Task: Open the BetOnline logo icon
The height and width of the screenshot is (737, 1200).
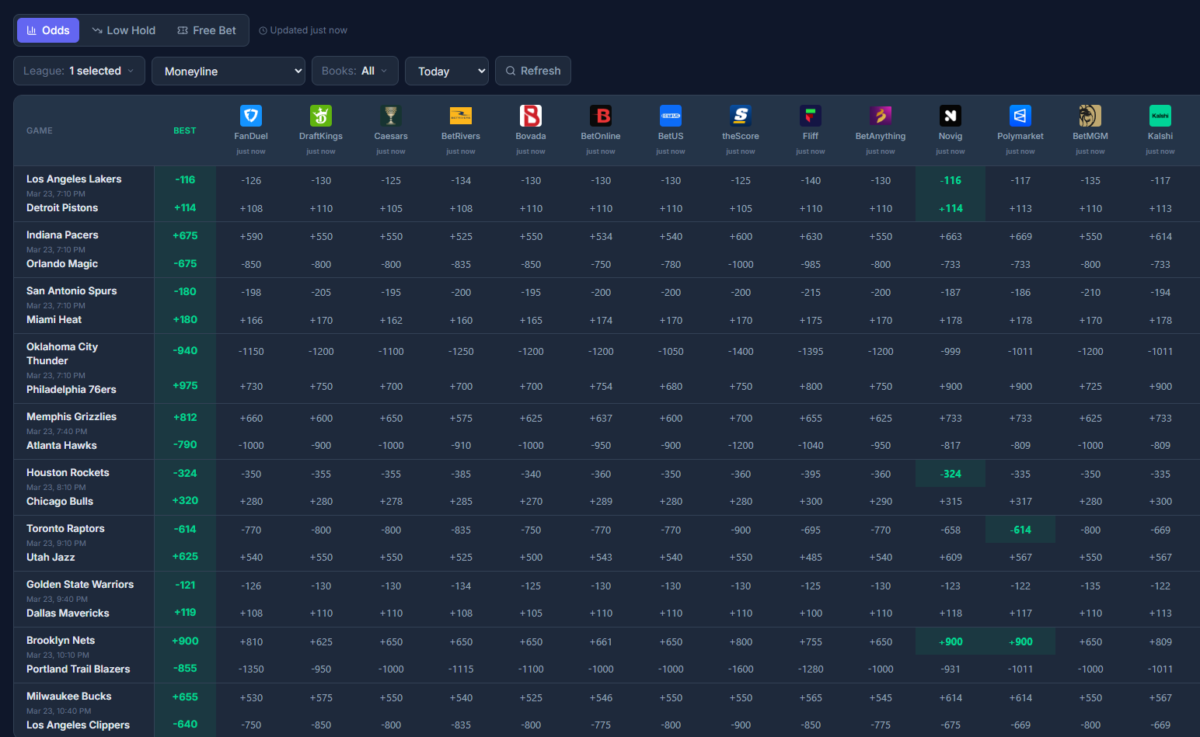Action: pyautogui.click(x=601, y=116)
